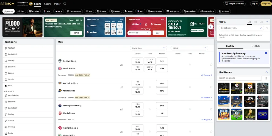Open stats icon for Wizards vs Hawks
Screen dimensions: 272x136
(121, 109)
